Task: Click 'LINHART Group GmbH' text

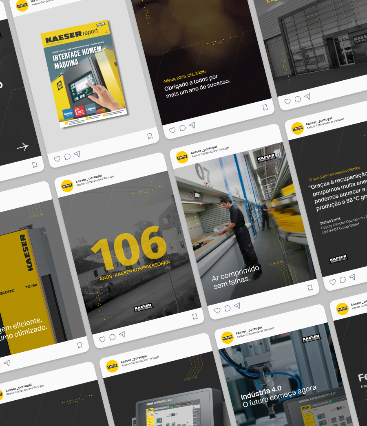Action: (340, 228)
